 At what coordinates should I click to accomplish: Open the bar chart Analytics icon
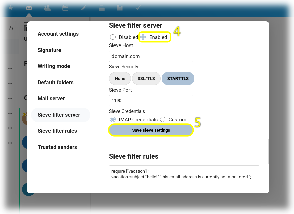pyautogui.click(x=120, y=8)
